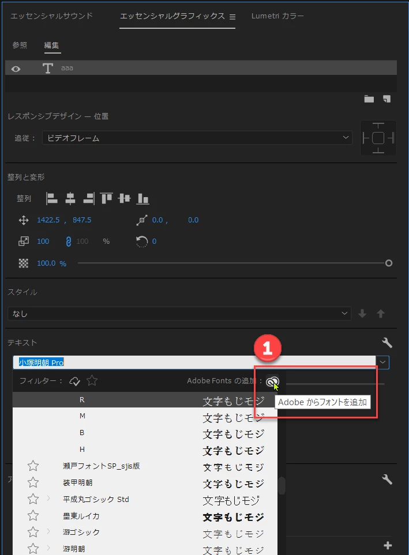Screen dimensions: 409x555
Task: Open 参照 browse tab
Action: pyautogui.click(x=20, y=46)
